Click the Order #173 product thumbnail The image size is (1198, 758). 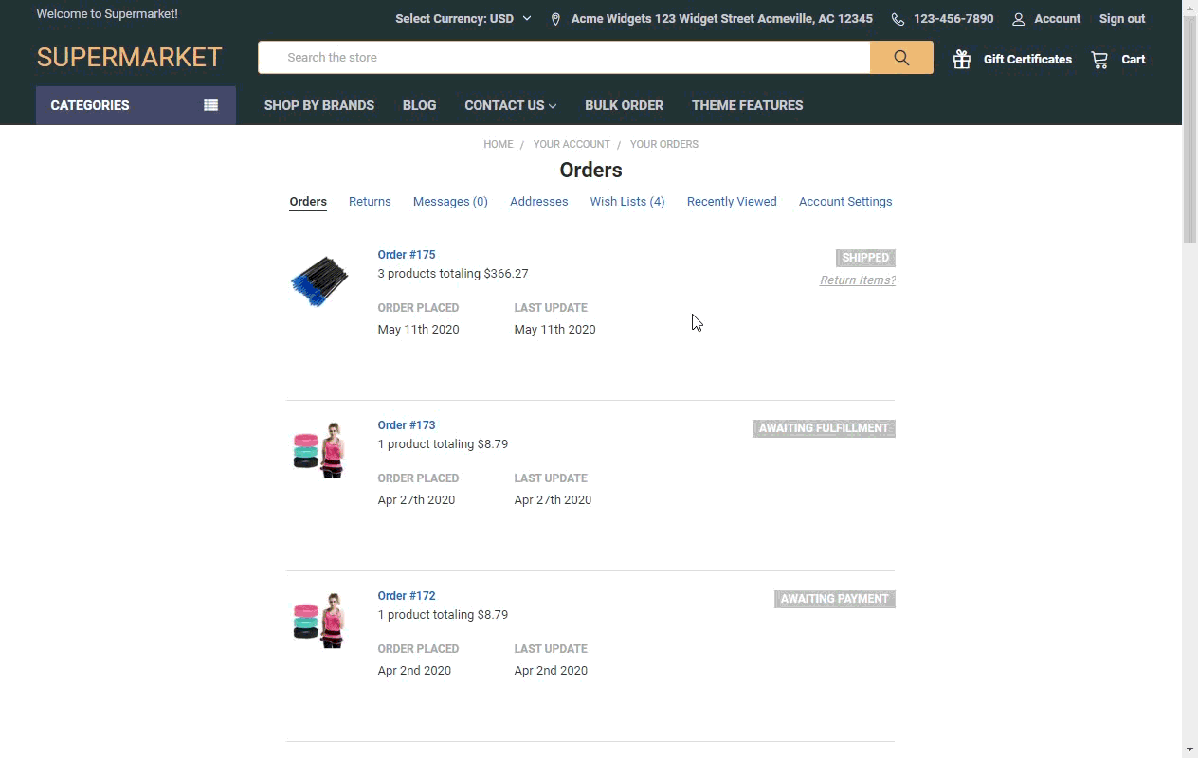319,450
